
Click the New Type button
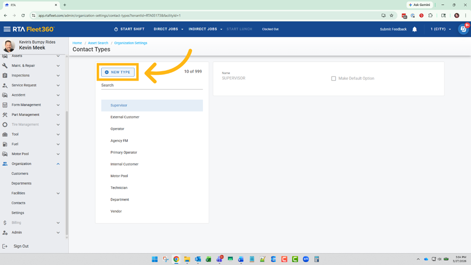118,72
